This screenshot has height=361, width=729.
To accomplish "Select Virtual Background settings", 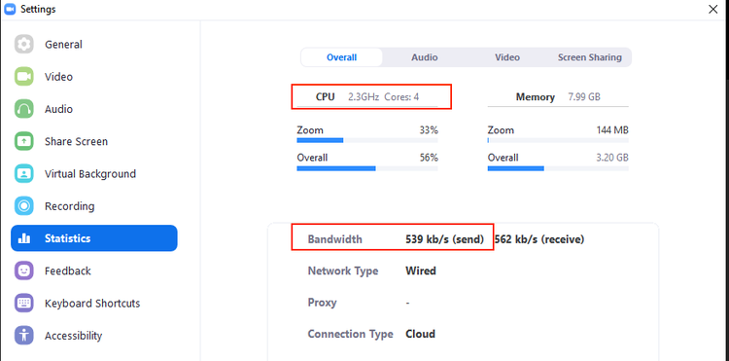I will (94, 173).
